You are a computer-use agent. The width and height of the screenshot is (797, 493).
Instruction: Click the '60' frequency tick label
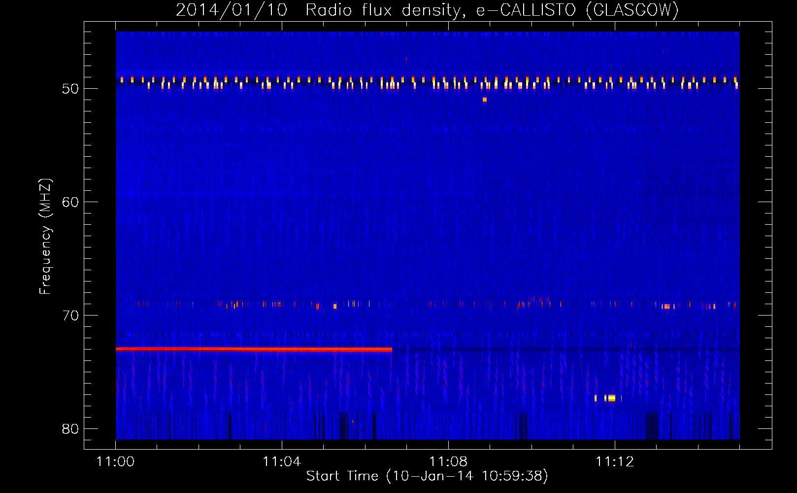(x=70, y=202)
